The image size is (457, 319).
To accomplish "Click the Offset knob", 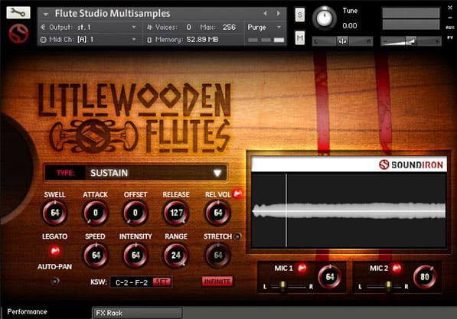I will pyautogui.click(x=135, y=213).
